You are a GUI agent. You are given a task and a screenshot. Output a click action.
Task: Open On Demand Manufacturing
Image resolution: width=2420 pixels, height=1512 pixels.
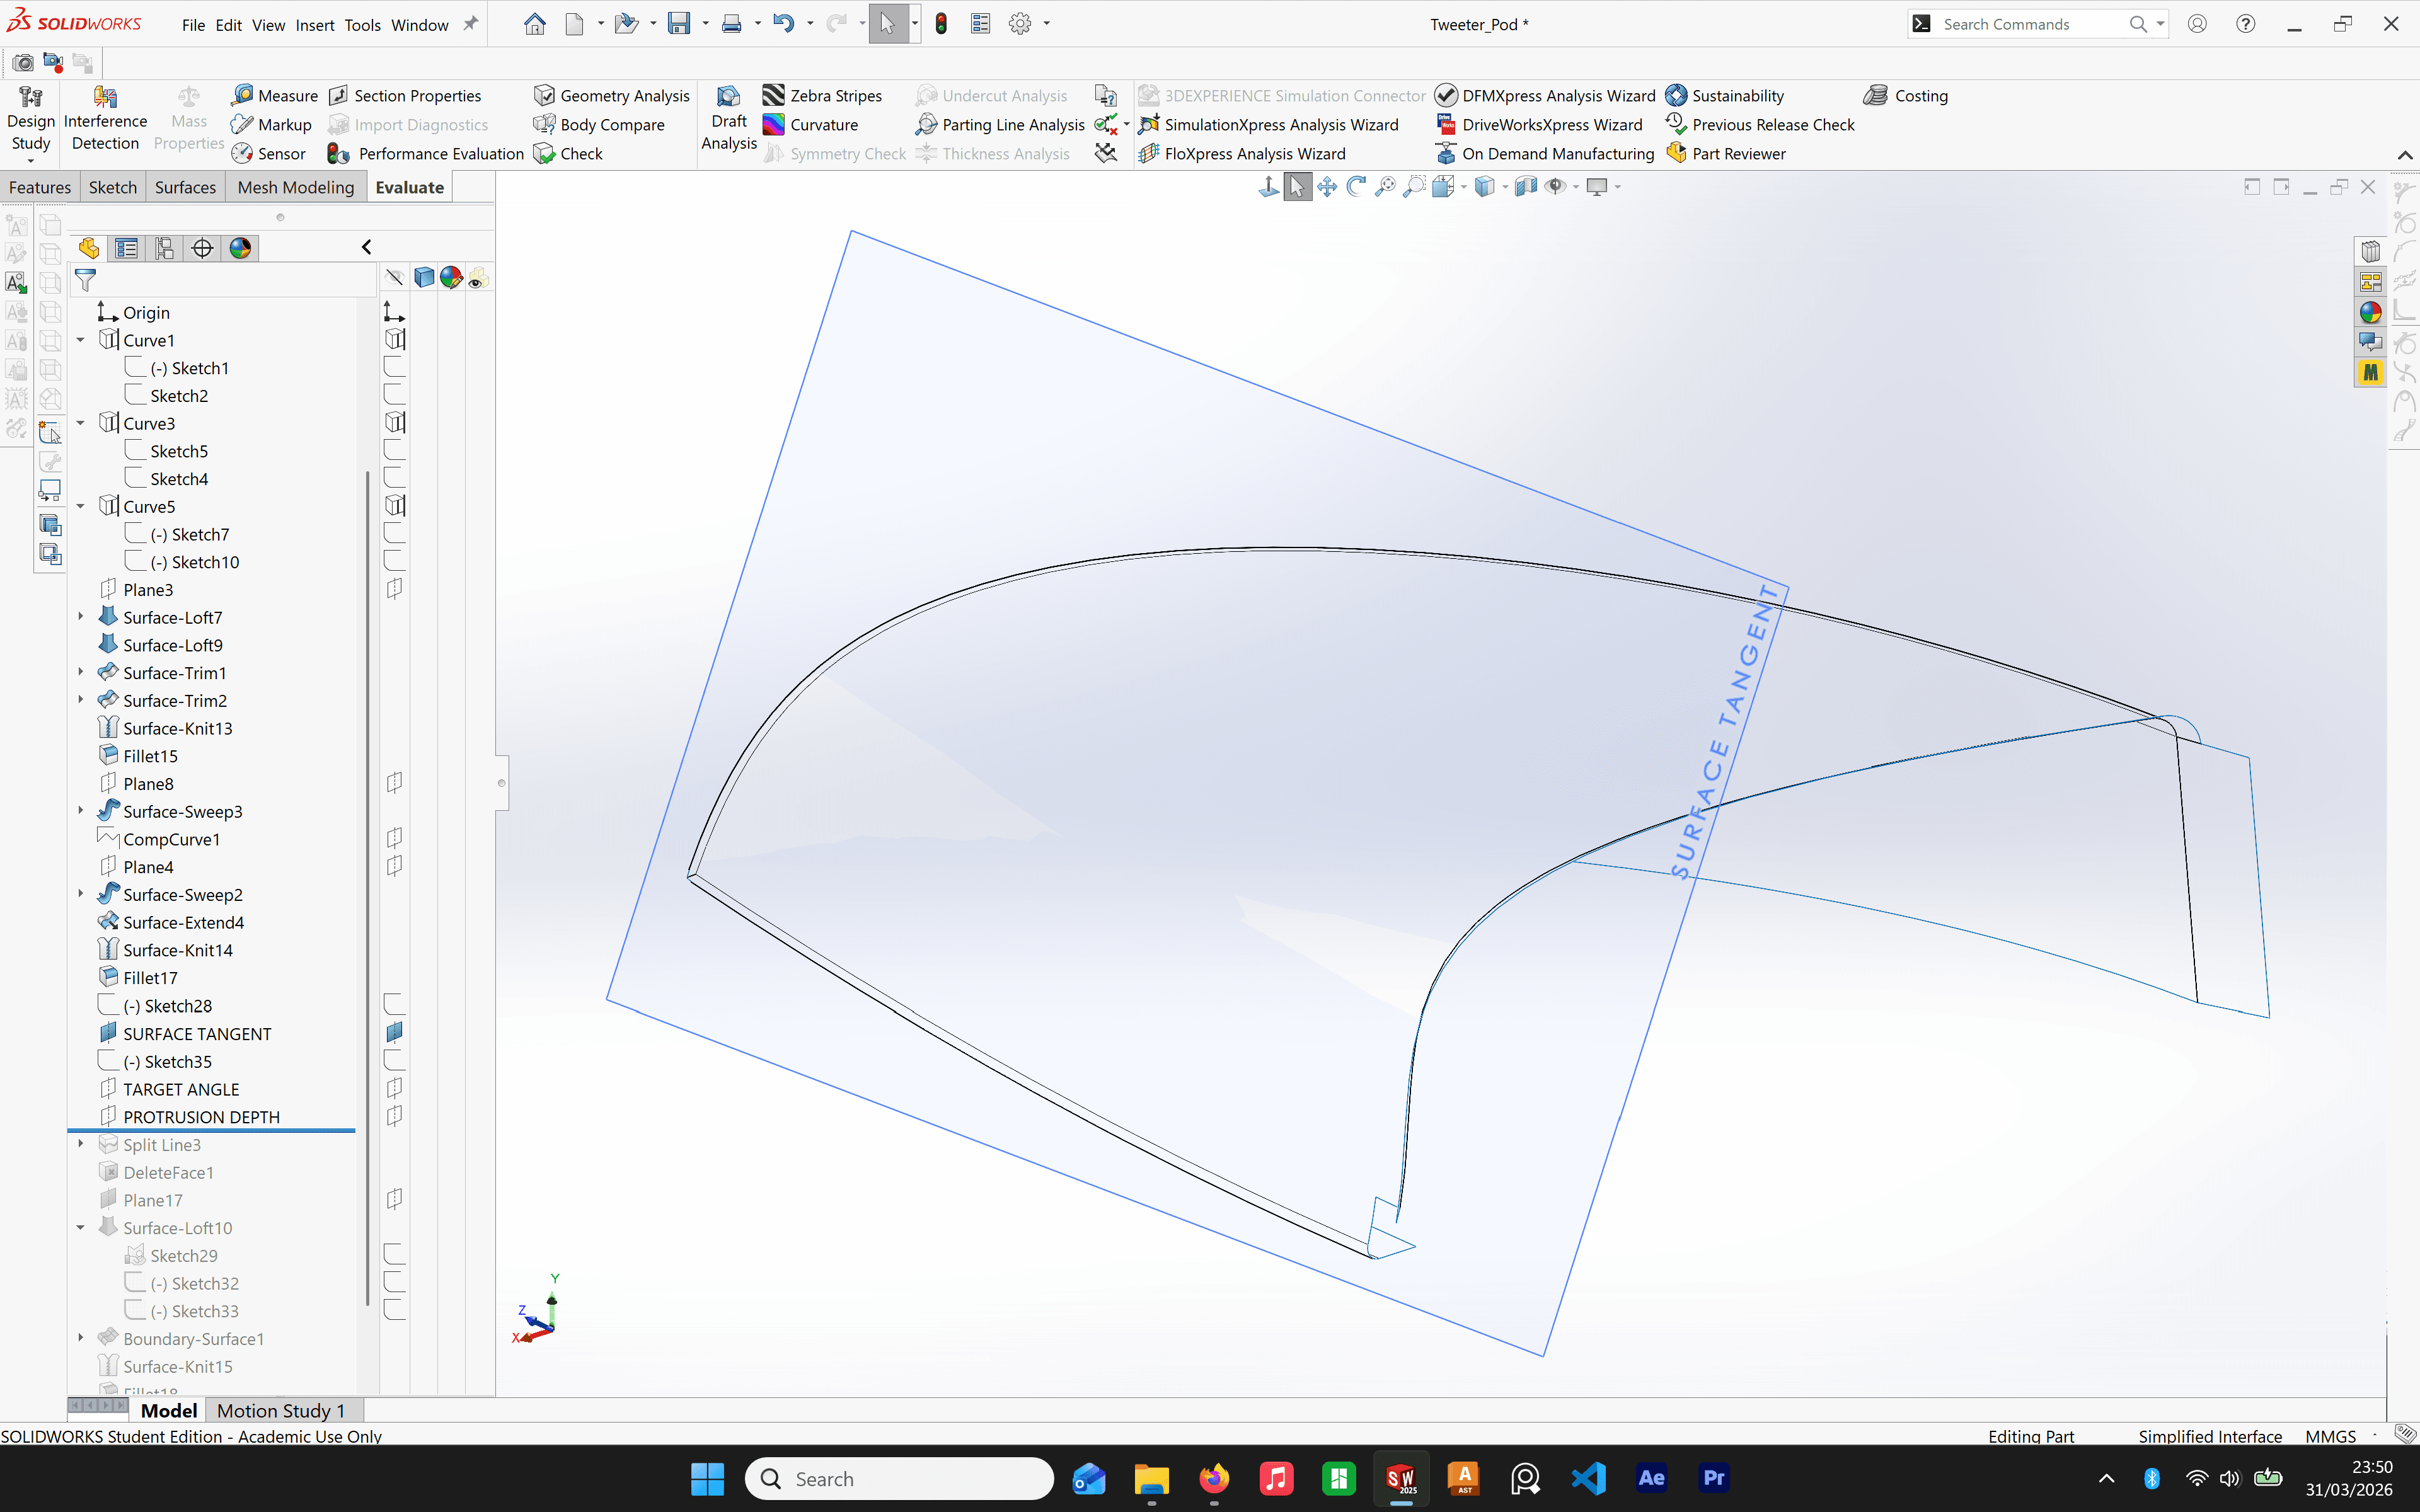point(1545,153)
